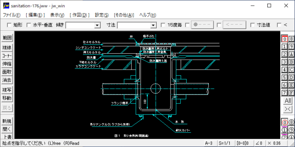
Task: Select layer 5 square button
Action: (285, 77)
